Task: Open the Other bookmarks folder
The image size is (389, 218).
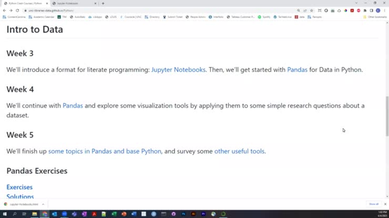Action: (375, 17)
